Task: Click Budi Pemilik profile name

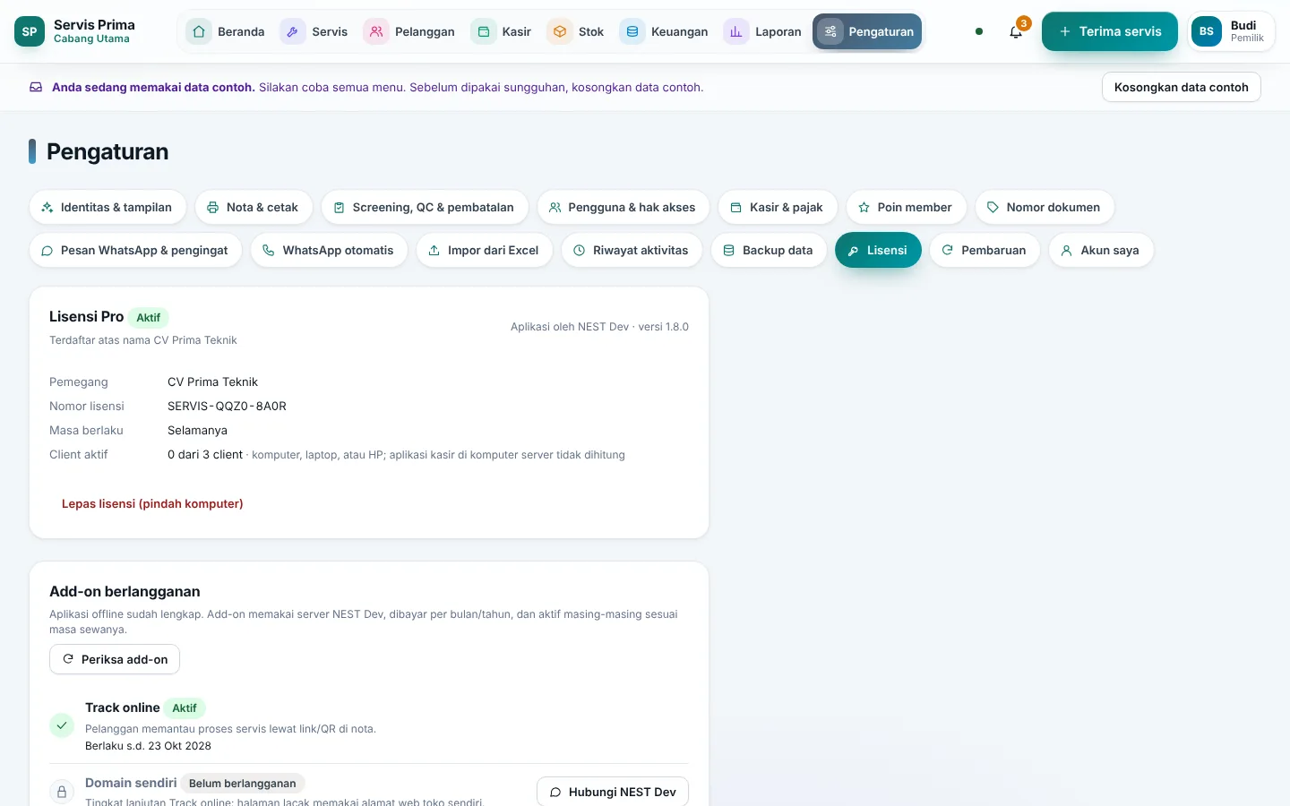Action: (x=1247, y=31)
